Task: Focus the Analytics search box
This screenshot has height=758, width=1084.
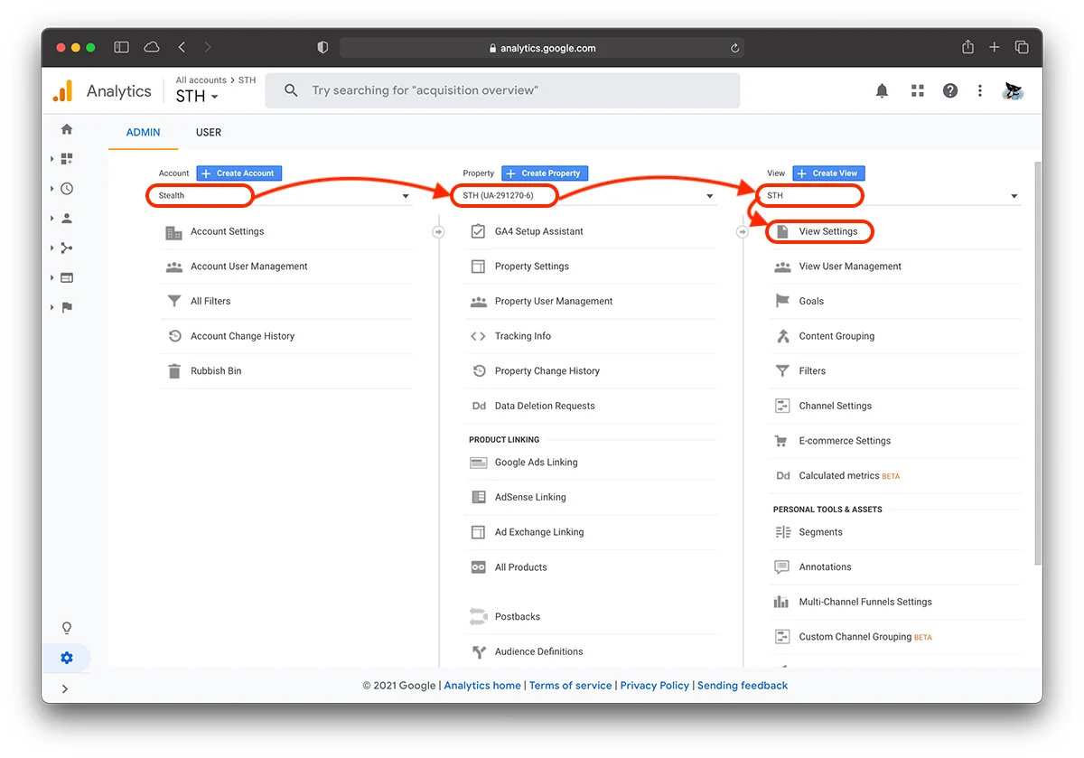Action: click(502, 90)
